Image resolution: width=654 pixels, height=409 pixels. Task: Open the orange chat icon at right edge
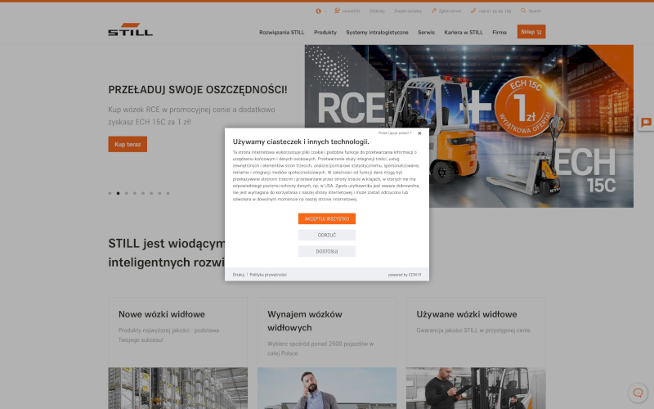[x=646, y=123]
